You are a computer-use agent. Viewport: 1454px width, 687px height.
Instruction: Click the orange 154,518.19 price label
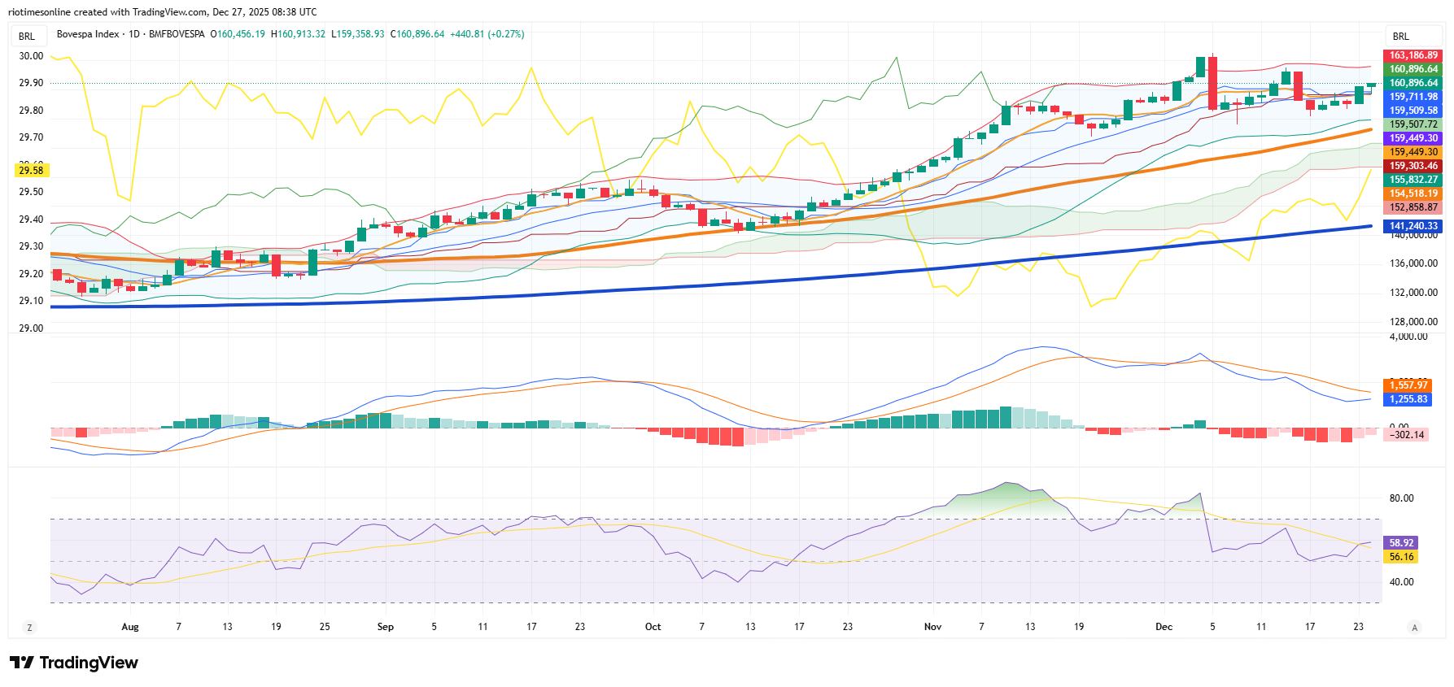tap(1413, 193)
